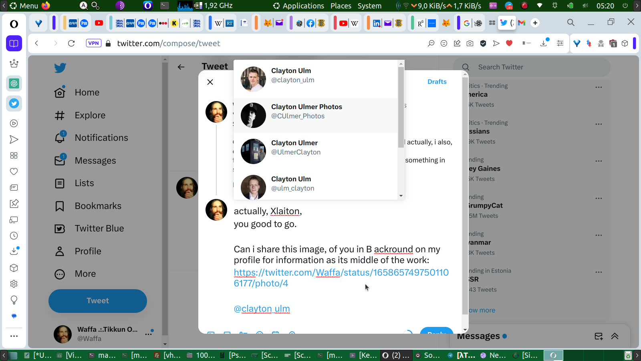Click the Twitter bird logo

pos(60,68)
